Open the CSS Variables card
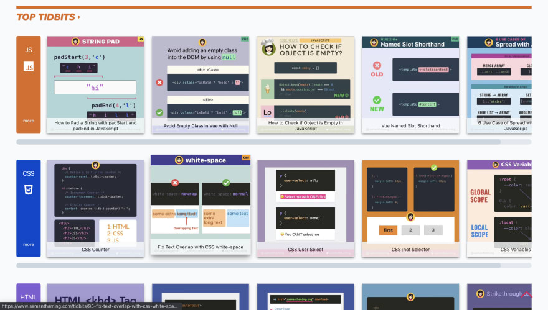Image resolution: width=548 pixels, height=310 pixels. (499, 209)
